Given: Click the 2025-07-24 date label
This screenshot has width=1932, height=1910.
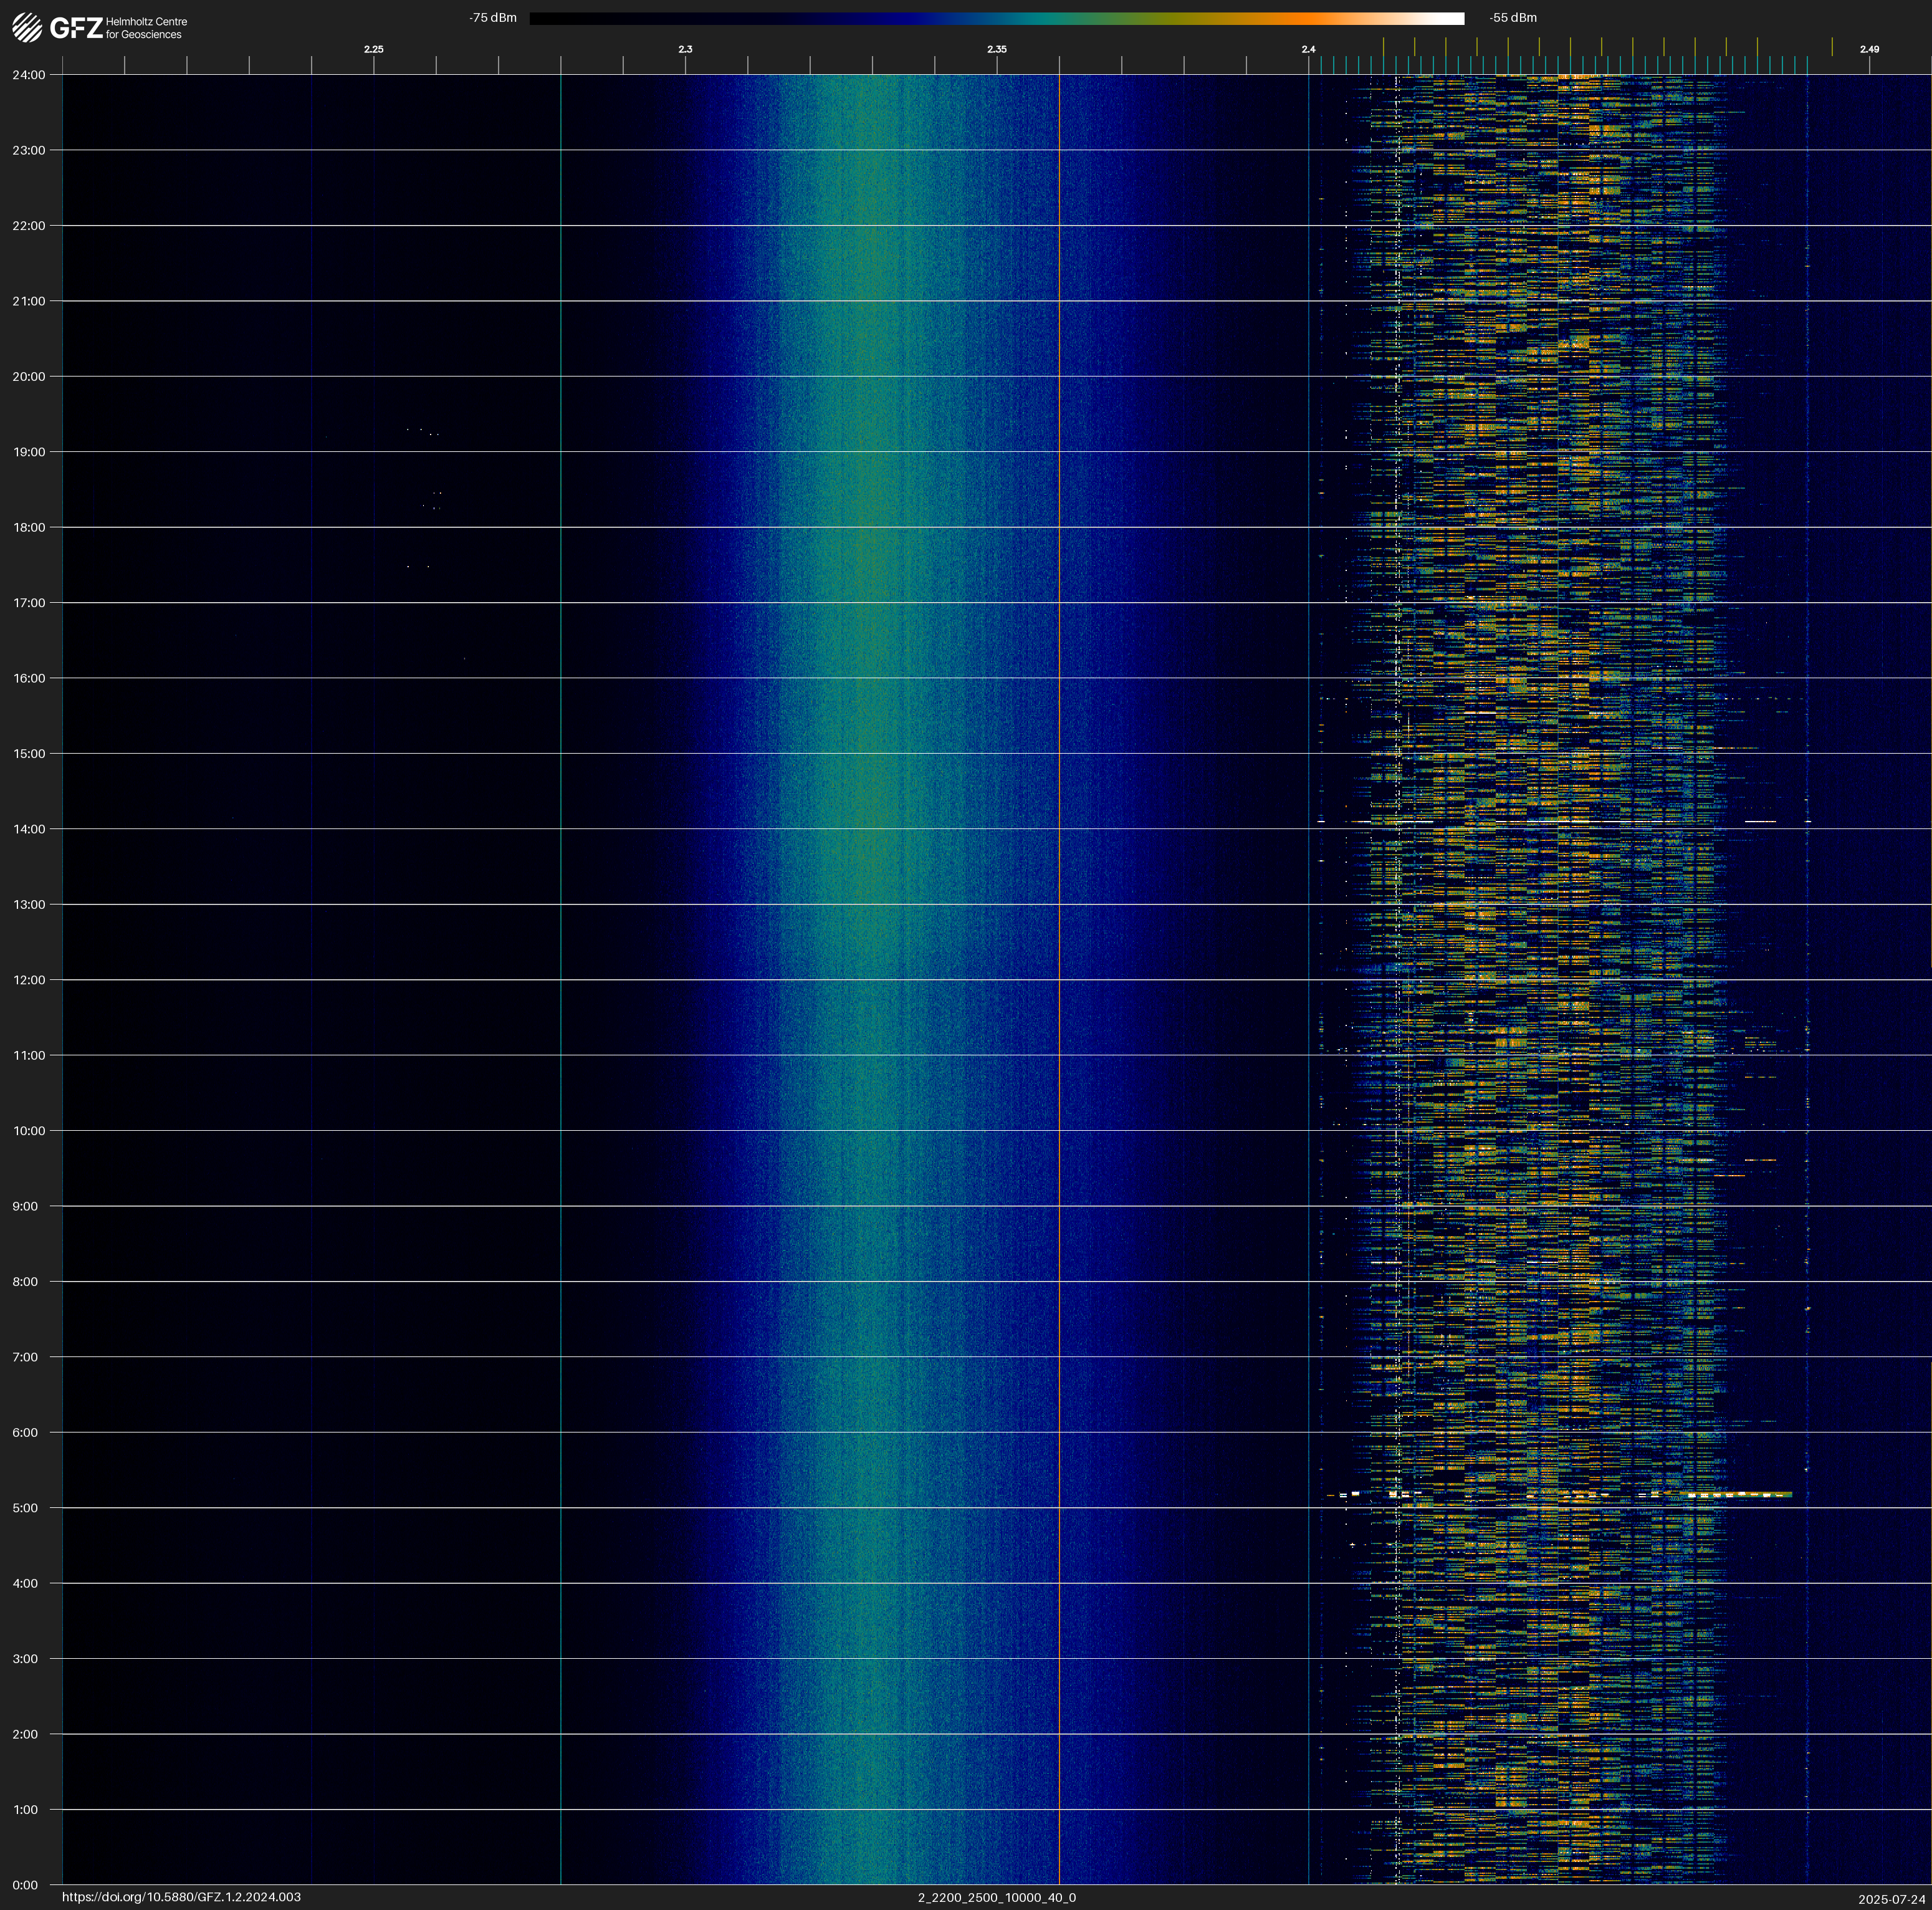Looking at the screenshot, I should point(1891,1899).
